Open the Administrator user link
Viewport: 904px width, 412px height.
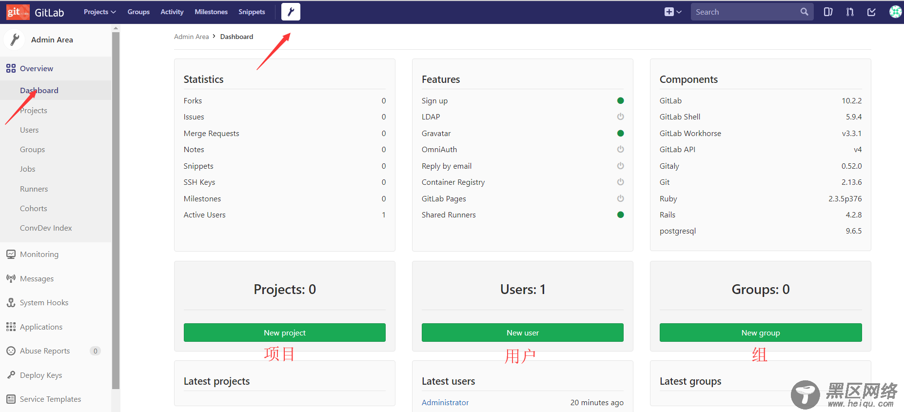pyautogui.click(x=445, y=402)
